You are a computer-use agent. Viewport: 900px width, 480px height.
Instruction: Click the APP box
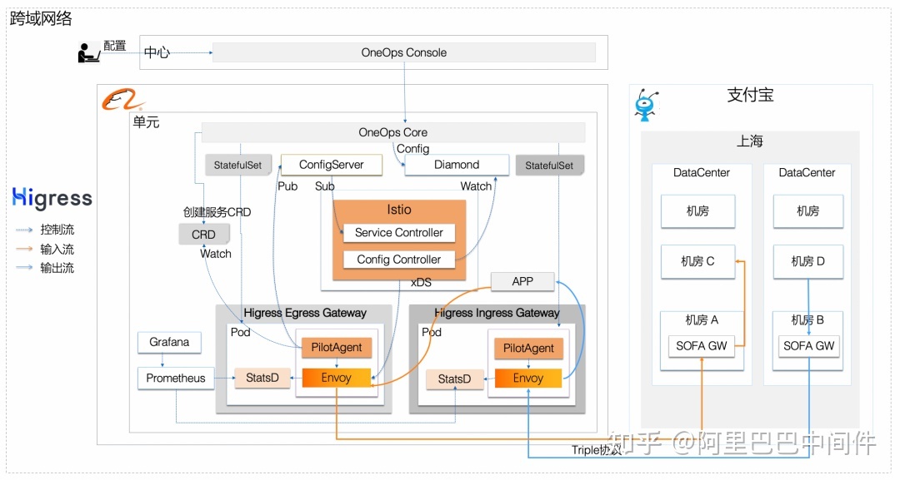[x=522, y=281]
